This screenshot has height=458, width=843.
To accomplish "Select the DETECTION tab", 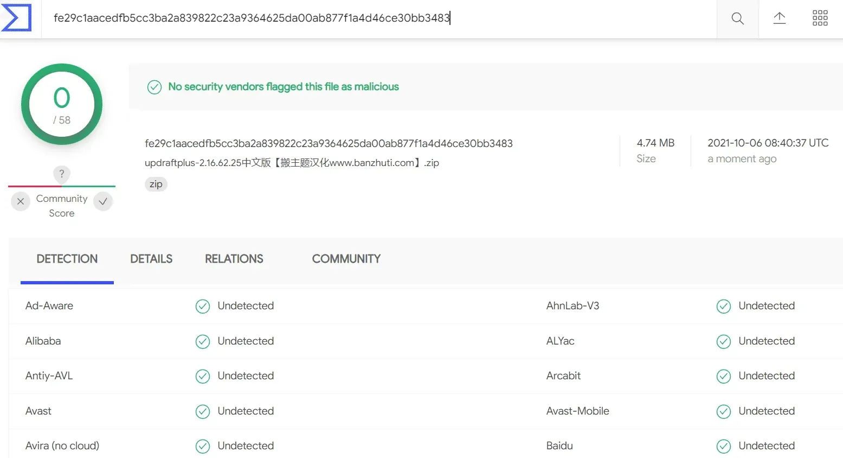I will [x=67, y=259].
